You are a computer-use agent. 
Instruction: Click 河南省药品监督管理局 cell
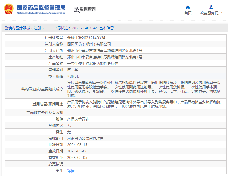point(85,138)
